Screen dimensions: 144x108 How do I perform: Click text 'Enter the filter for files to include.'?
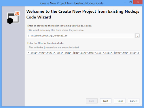pyautogui.click(x=46, y=43)
